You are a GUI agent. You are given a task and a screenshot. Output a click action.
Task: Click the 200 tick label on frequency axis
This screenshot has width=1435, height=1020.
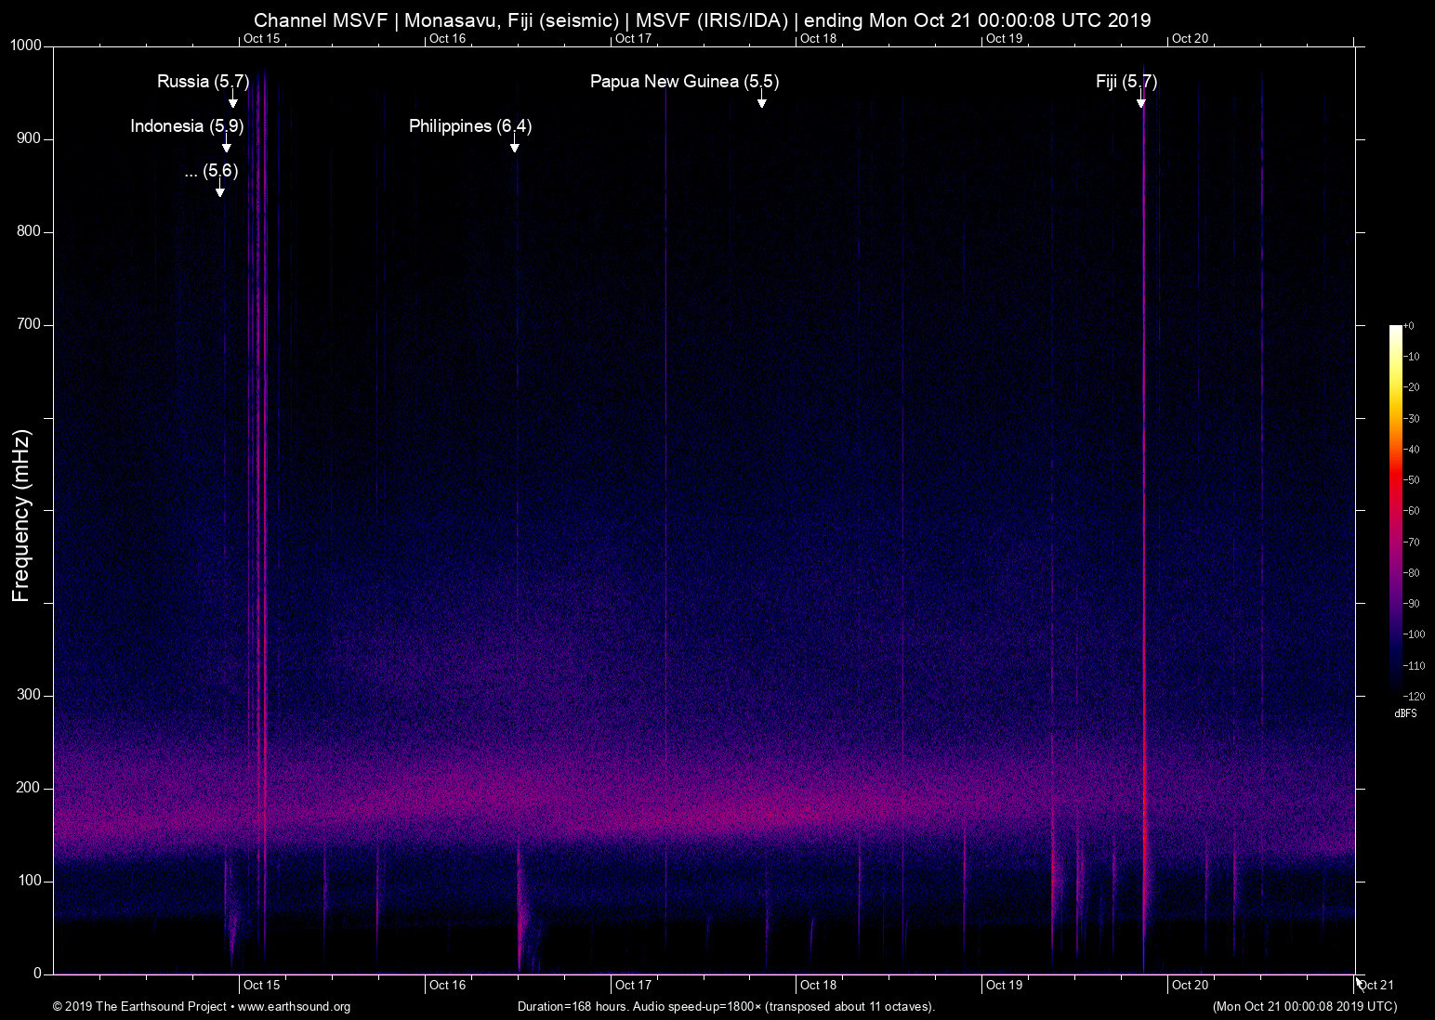pyautogui.click(x=29, y=788)
